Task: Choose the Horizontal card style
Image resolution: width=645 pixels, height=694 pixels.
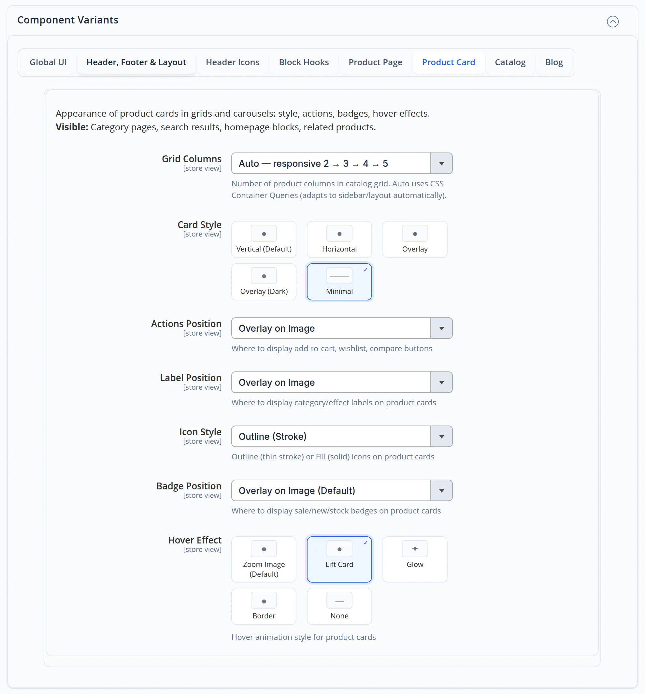Action: click(x=339, y=239)
